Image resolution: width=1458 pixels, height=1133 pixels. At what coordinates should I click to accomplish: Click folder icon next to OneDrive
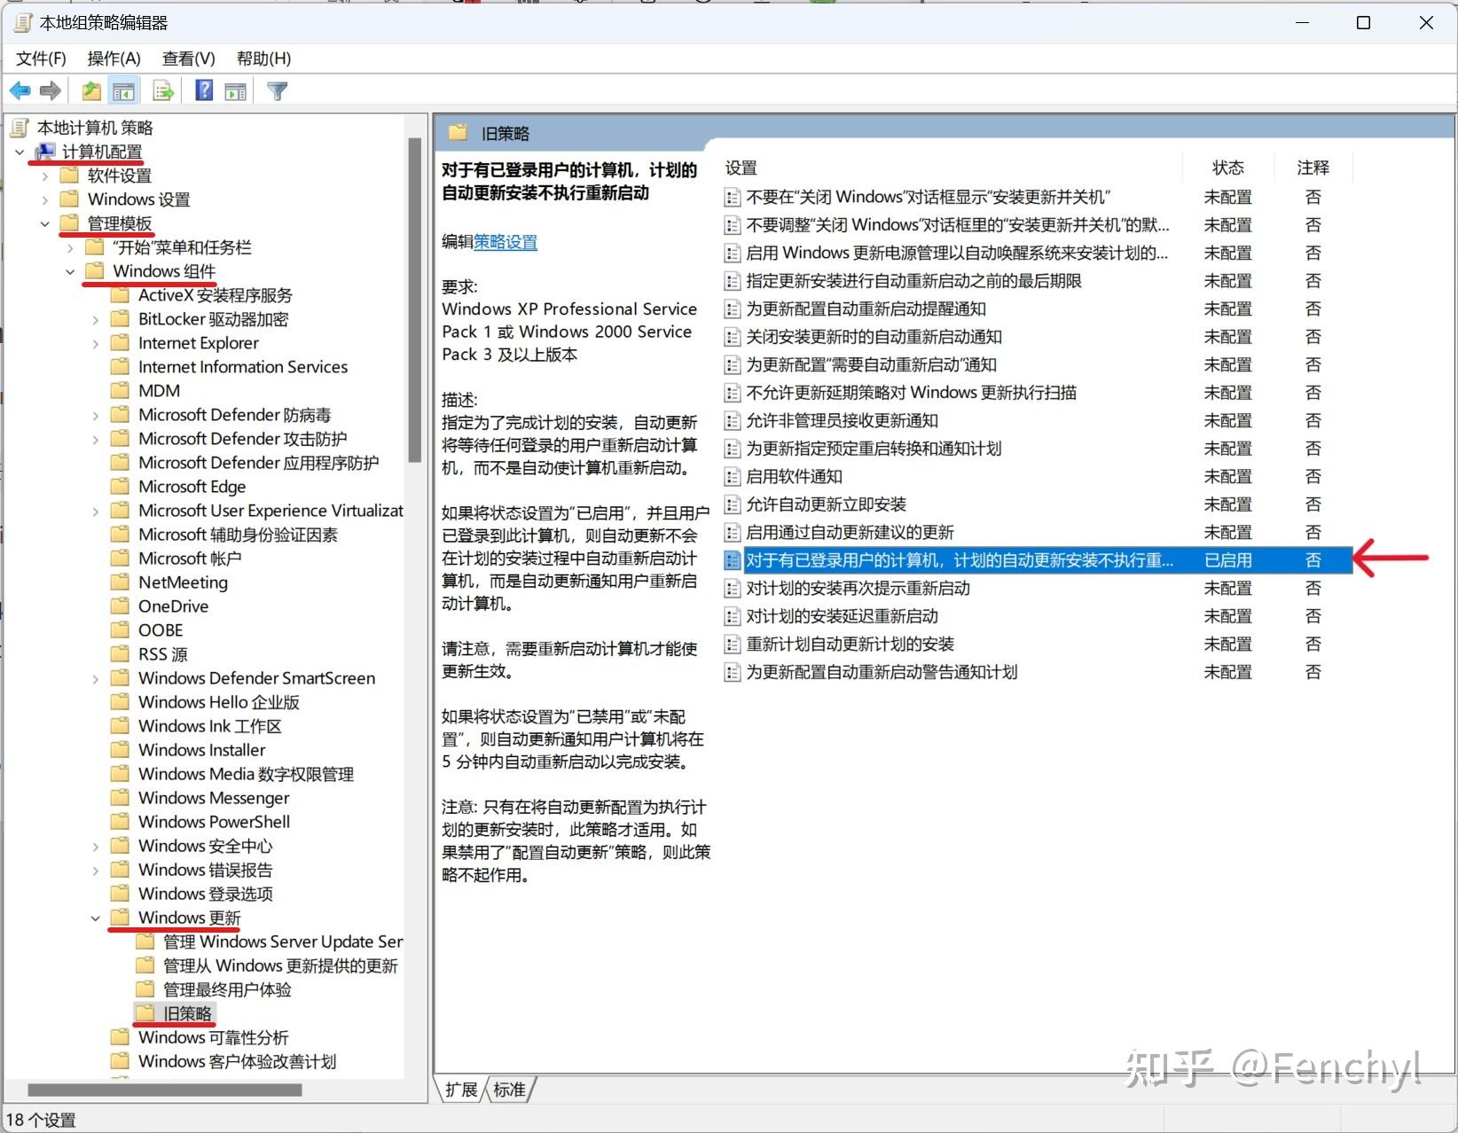(120, 606)
